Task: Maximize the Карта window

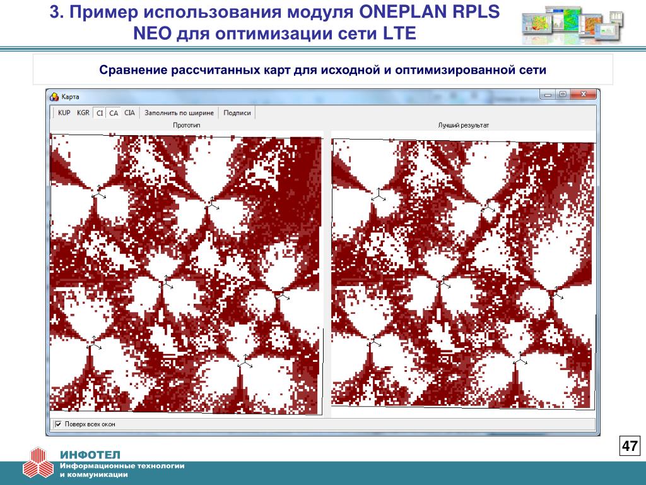Action: (562, 95)
